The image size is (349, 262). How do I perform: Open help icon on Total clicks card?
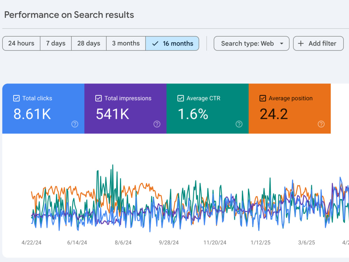tap(75, 124)
